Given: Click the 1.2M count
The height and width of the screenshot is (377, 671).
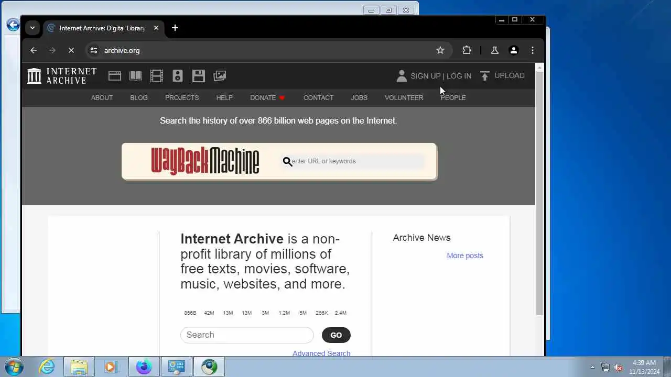Looking at the screenshot, I should 284,313.
